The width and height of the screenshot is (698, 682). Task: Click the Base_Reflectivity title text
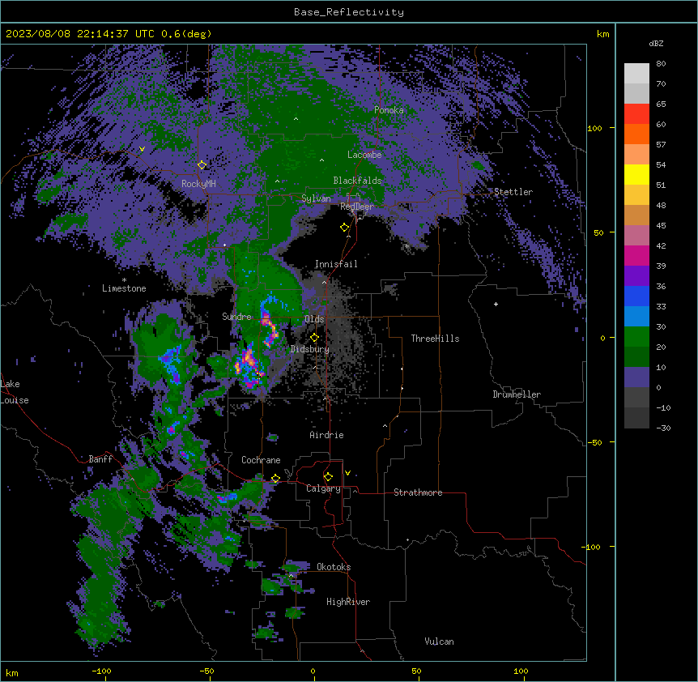pyautogui.click(x=349, y=12)
